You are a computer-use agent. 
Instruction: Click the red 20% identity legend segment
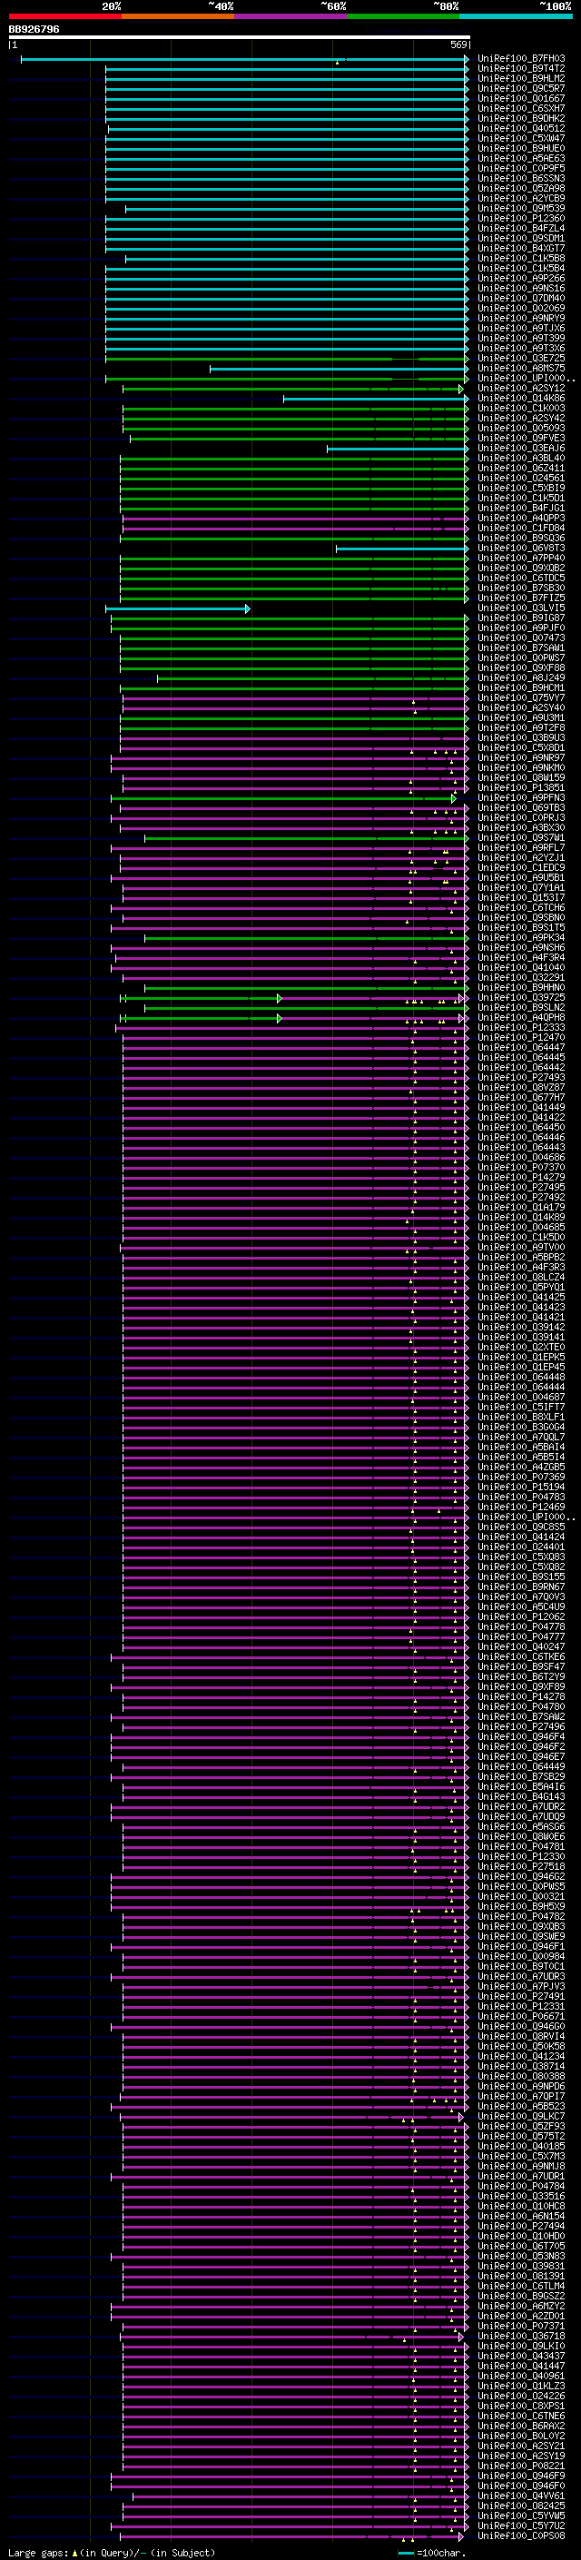pos(64,16)
